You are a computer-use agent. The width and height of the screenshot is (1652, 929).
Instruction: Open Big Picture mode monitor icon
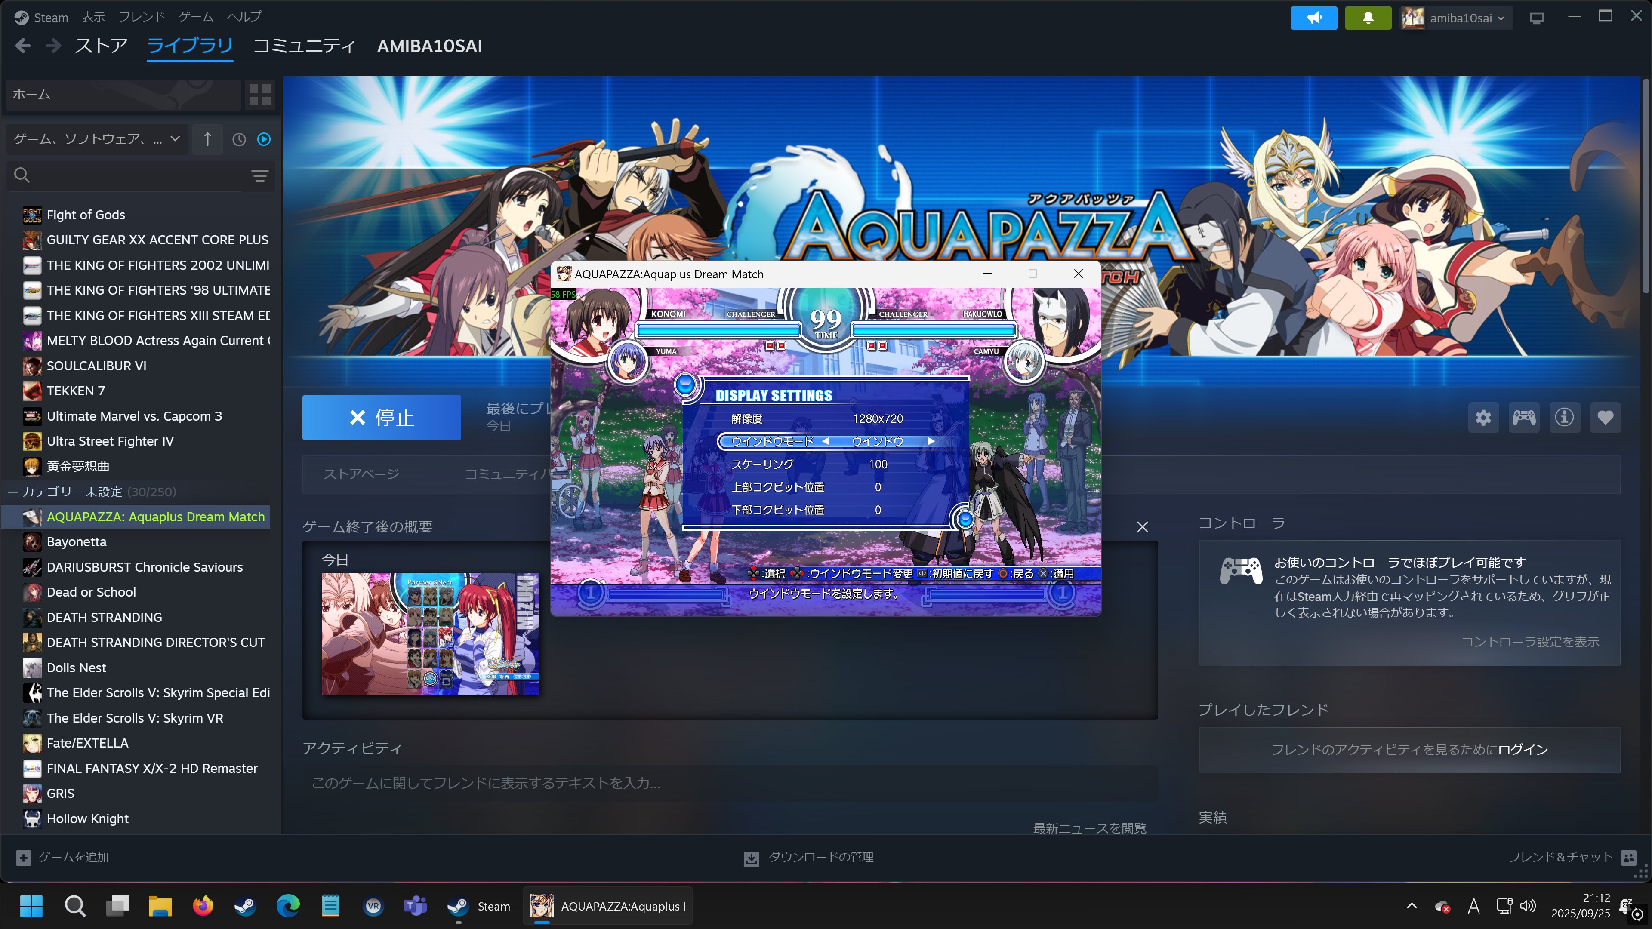pyautogui.click(x=1536, y=18)
